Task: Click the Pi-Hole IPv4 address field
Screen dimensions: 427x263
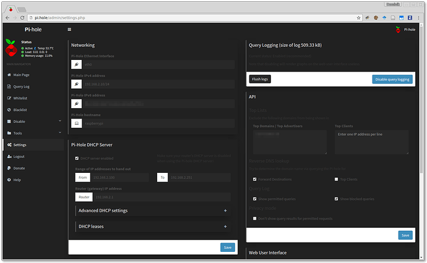Action: [158, 84]
